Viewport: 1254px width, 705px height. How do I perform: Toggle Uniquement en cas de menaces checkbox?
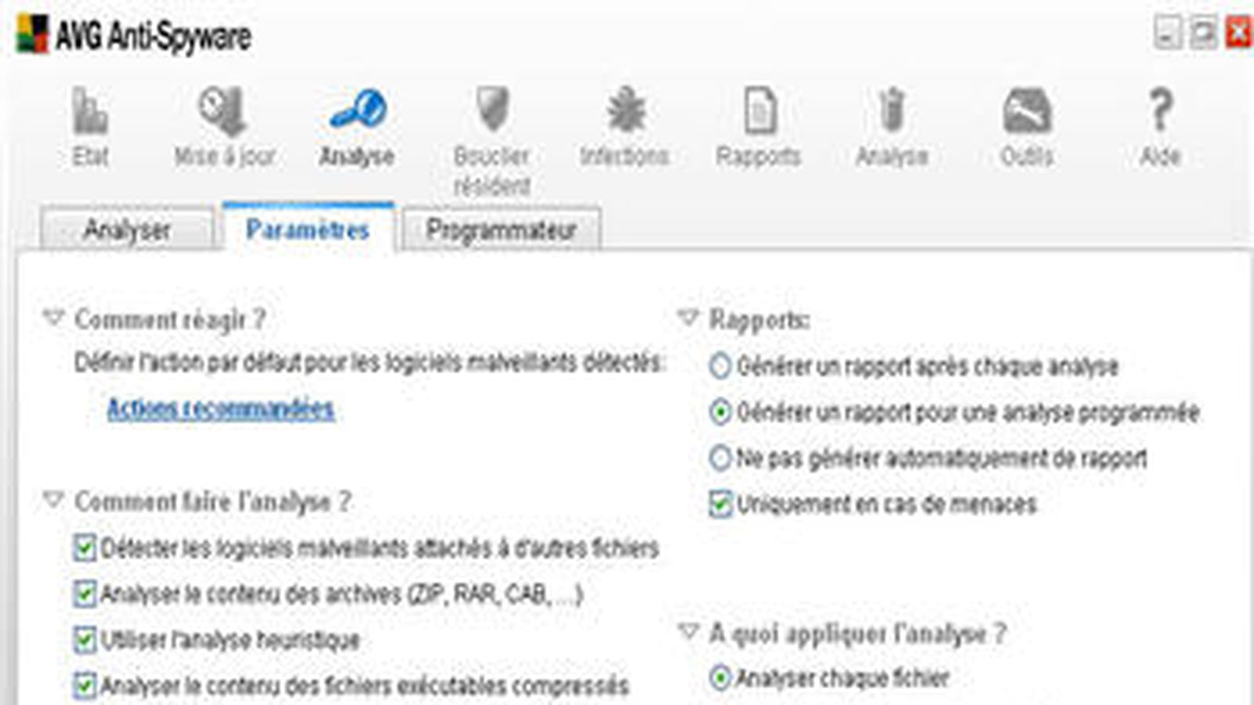click(719, 504)
